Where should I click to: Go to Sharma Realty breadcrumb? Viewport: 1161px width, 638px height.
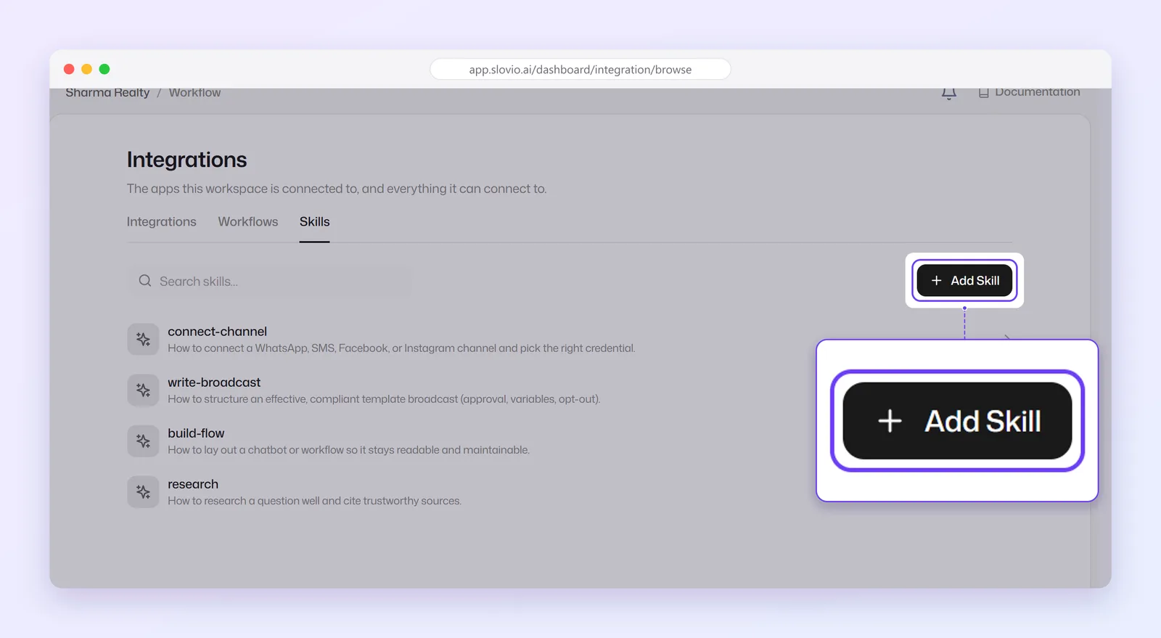point(107,93)
